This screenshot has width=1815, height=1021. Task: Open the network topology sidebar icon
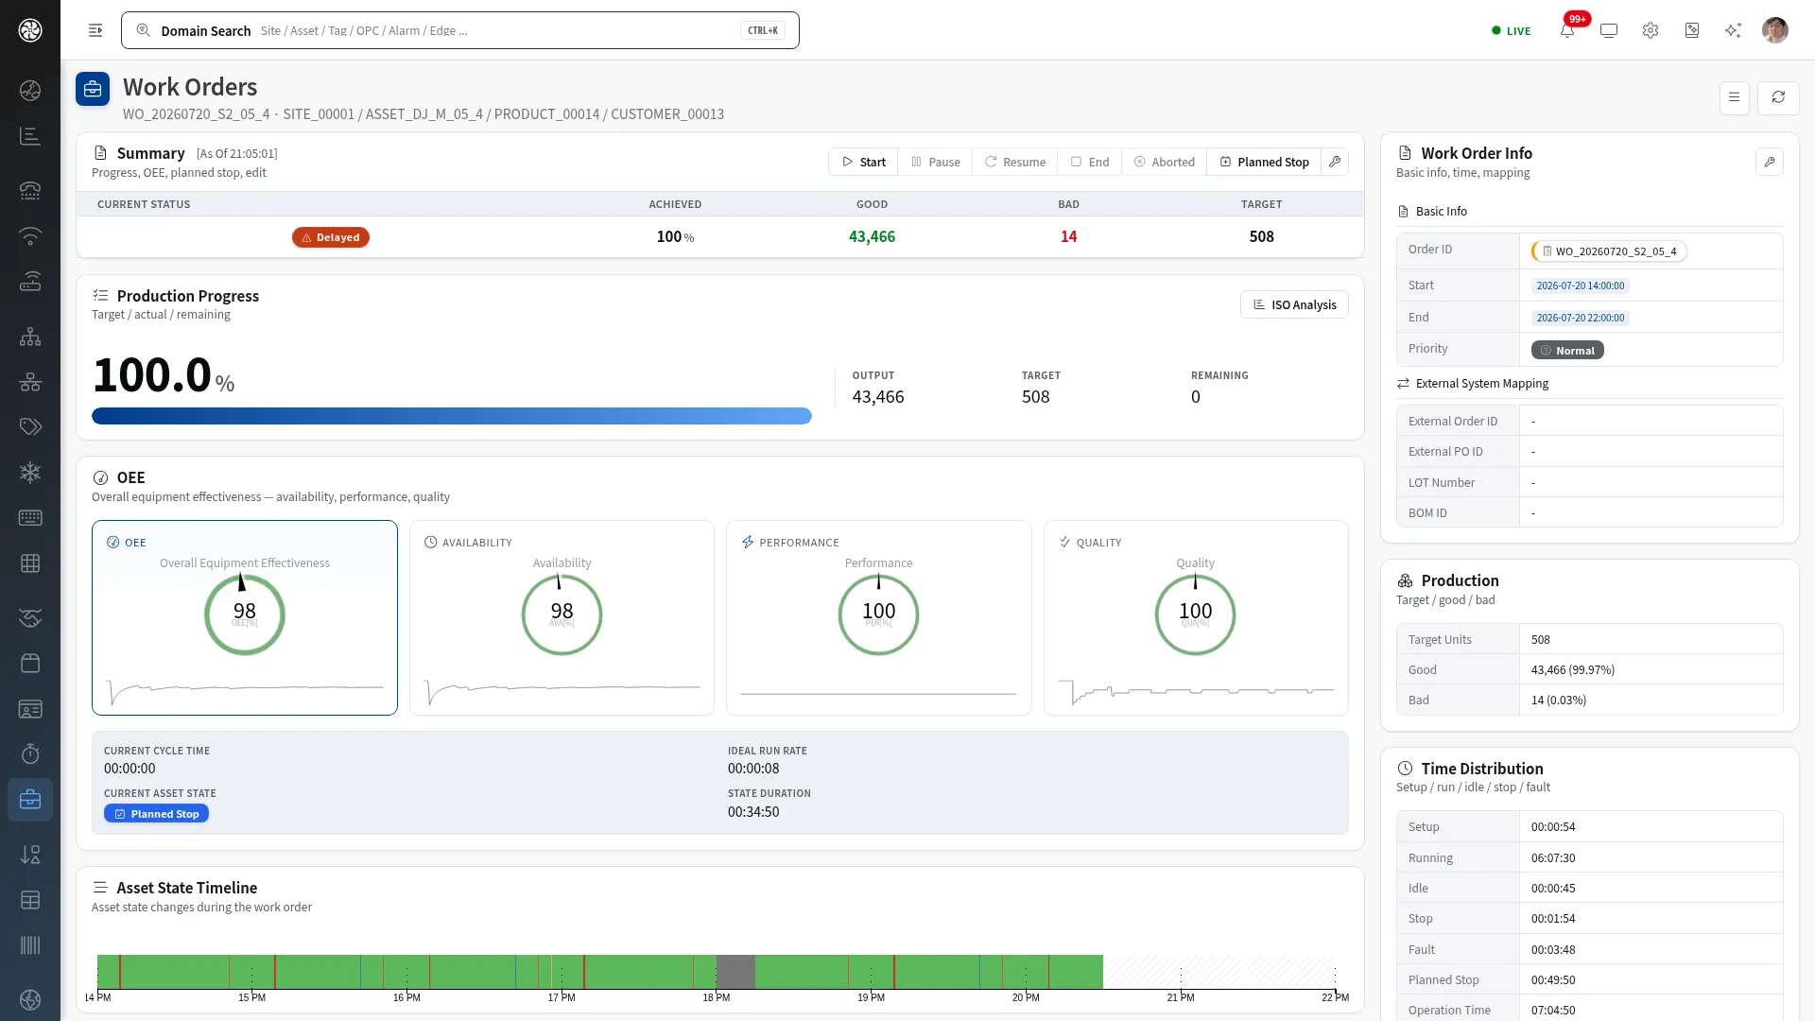[30, 382]
